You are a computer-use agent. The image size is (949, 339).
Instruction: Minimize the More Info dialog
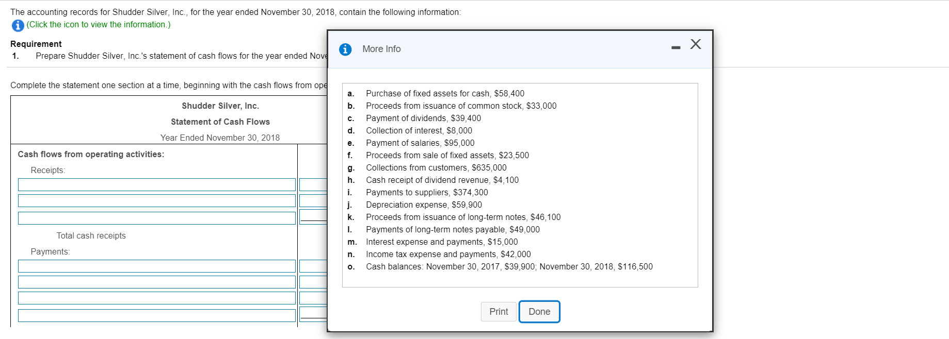coord(676,47)
